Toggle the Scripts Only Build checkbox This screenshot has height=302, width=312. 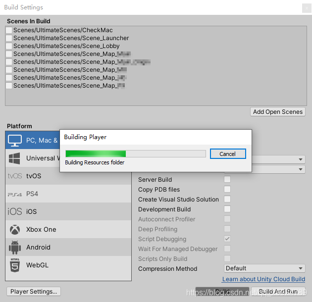tap(227, 258)
